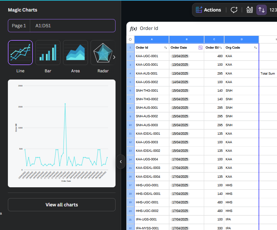Viewport: 277px width, 230px height.
Task: Click the View all charts button
Action: pyautogui.click(x=62, y=205)
